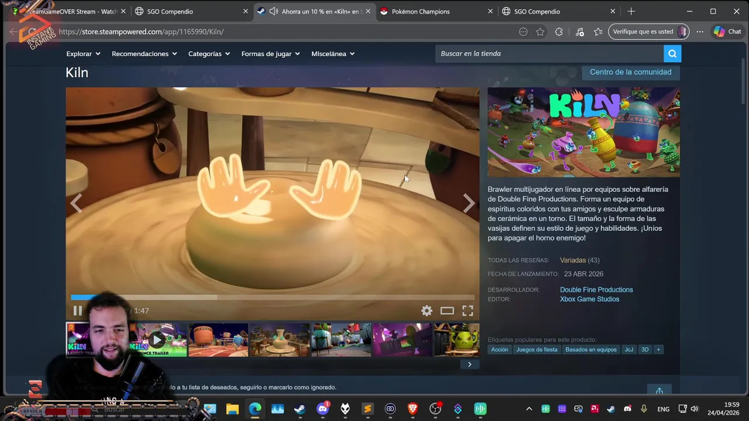
Task: Open Microsoft Edge from the taskbar
Action: click(255, 409)
